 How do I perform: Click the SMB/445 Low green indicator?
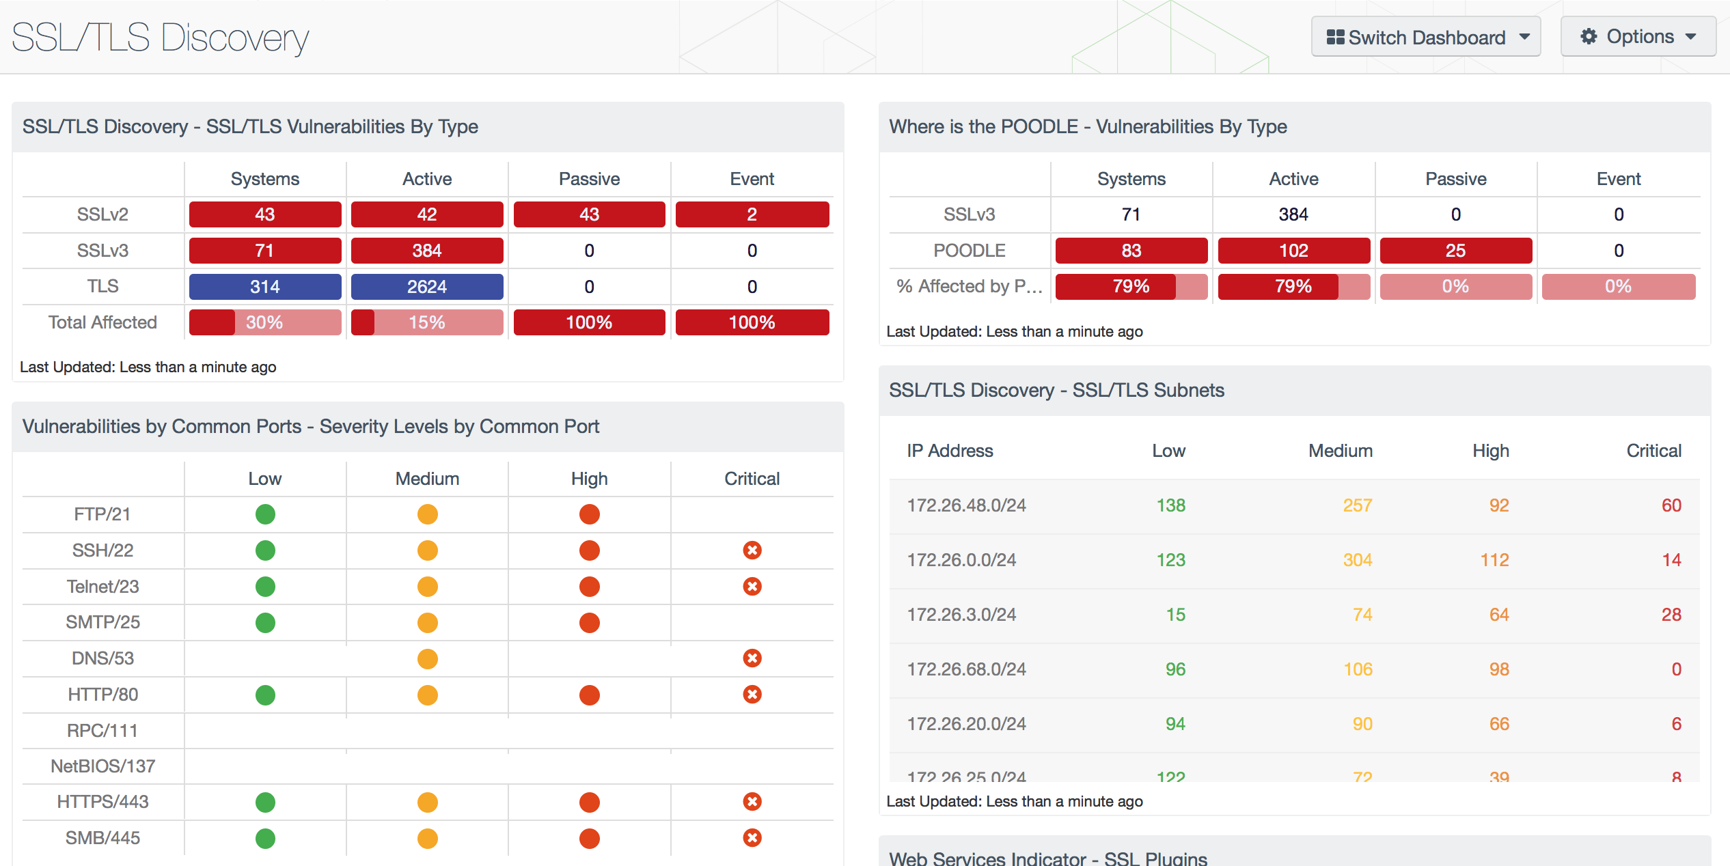pyautogui.click(x=265, y=839)
